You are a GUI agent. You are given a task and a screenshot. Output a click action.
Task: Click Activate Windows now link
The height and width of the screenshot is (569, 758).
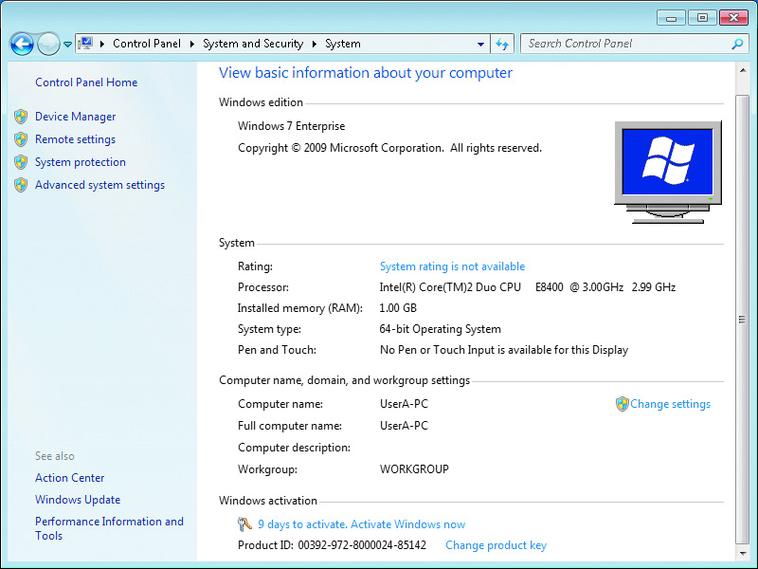[x=407, y=524]
